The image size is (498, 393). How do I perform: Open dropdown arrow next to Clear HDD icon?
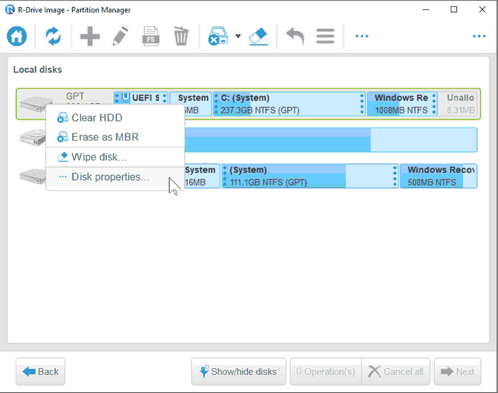[x=238, y=36]
